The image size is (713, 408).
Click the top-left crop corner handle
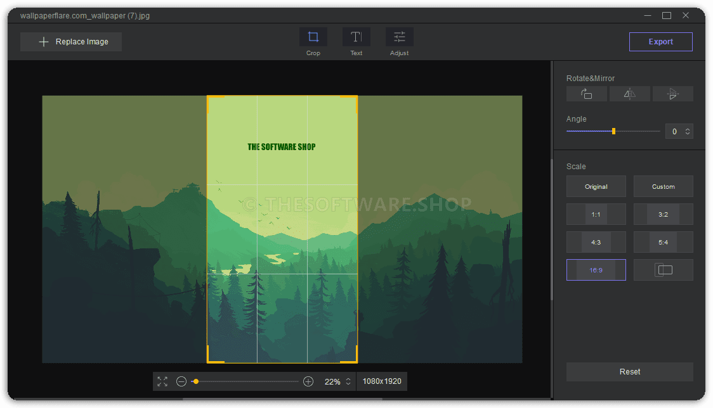pyautogui.click(x=216, y=104)
